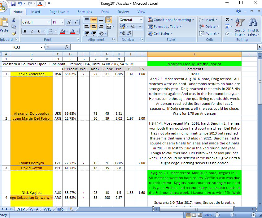Apply Comma Style format

pos(140,27)
